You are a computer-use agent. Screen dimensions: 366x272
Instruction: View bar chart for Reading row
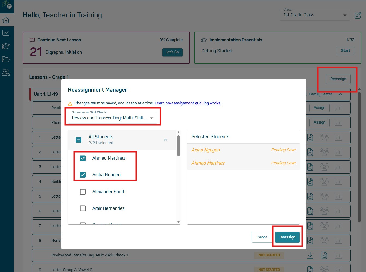tap(338, 108)
